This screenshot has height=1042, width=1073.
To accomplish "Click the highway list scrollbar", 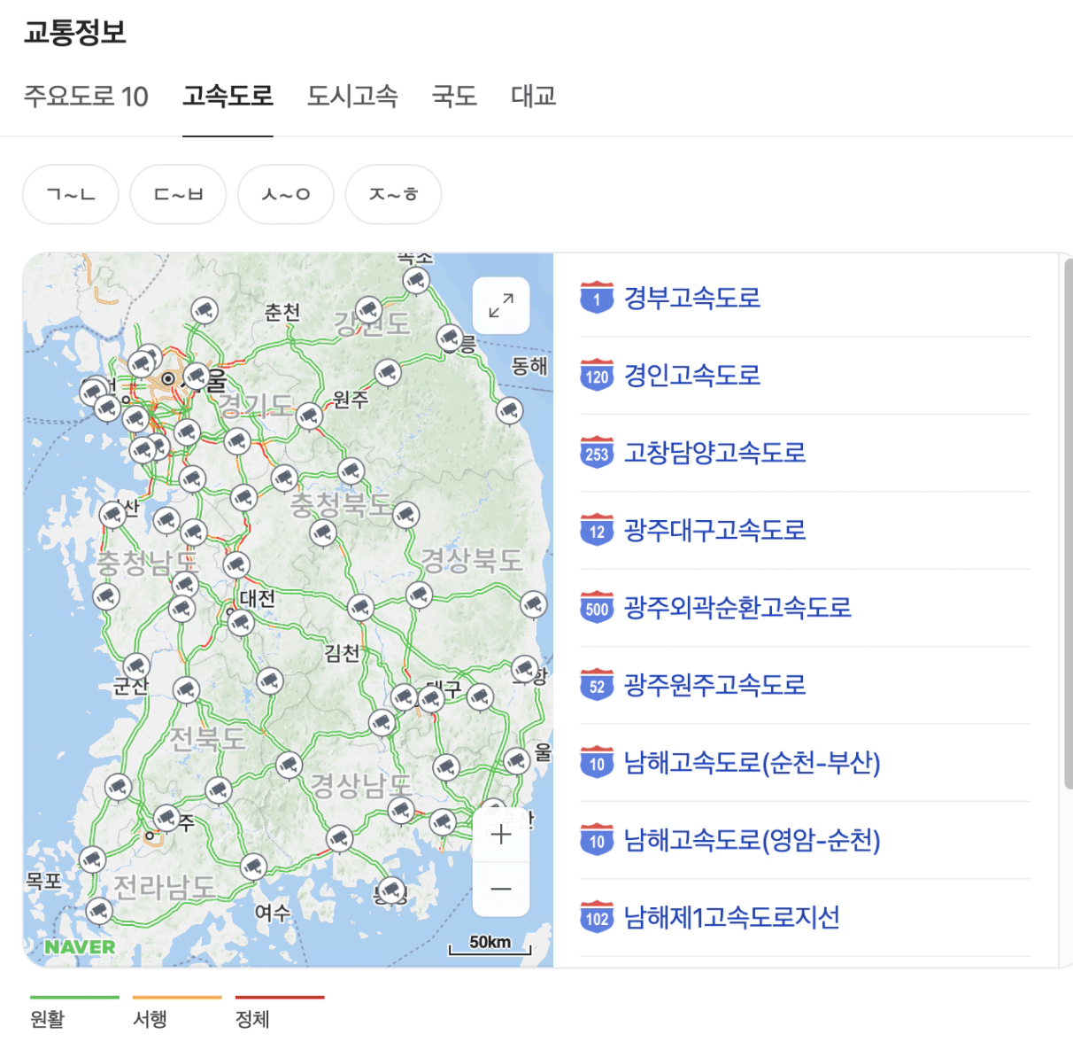I will pyautogui.click(x=1067, y=523).
